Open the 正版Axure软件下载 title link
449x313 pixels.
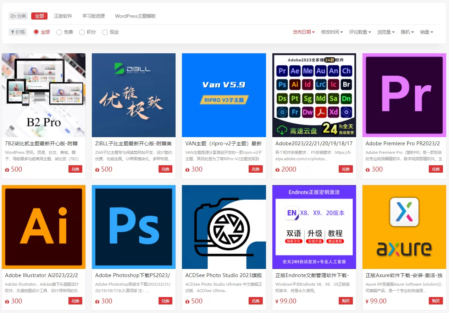point(404,275)
